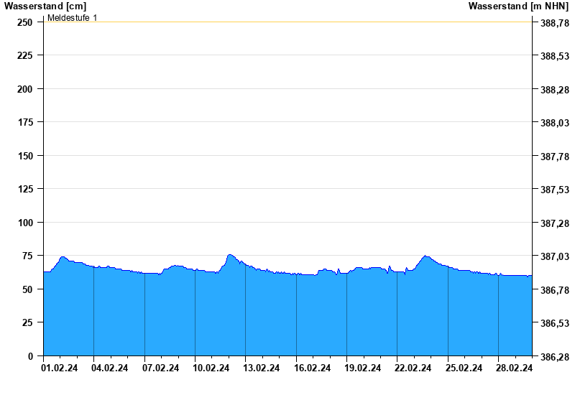The width and height of the screenshot is (575, 395).
Task: Select the 387,03 value on right axis
Action: coord(554,256)
